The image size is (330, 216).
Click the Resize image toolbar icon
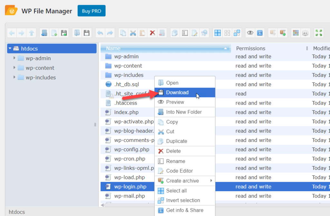(204, 33)
